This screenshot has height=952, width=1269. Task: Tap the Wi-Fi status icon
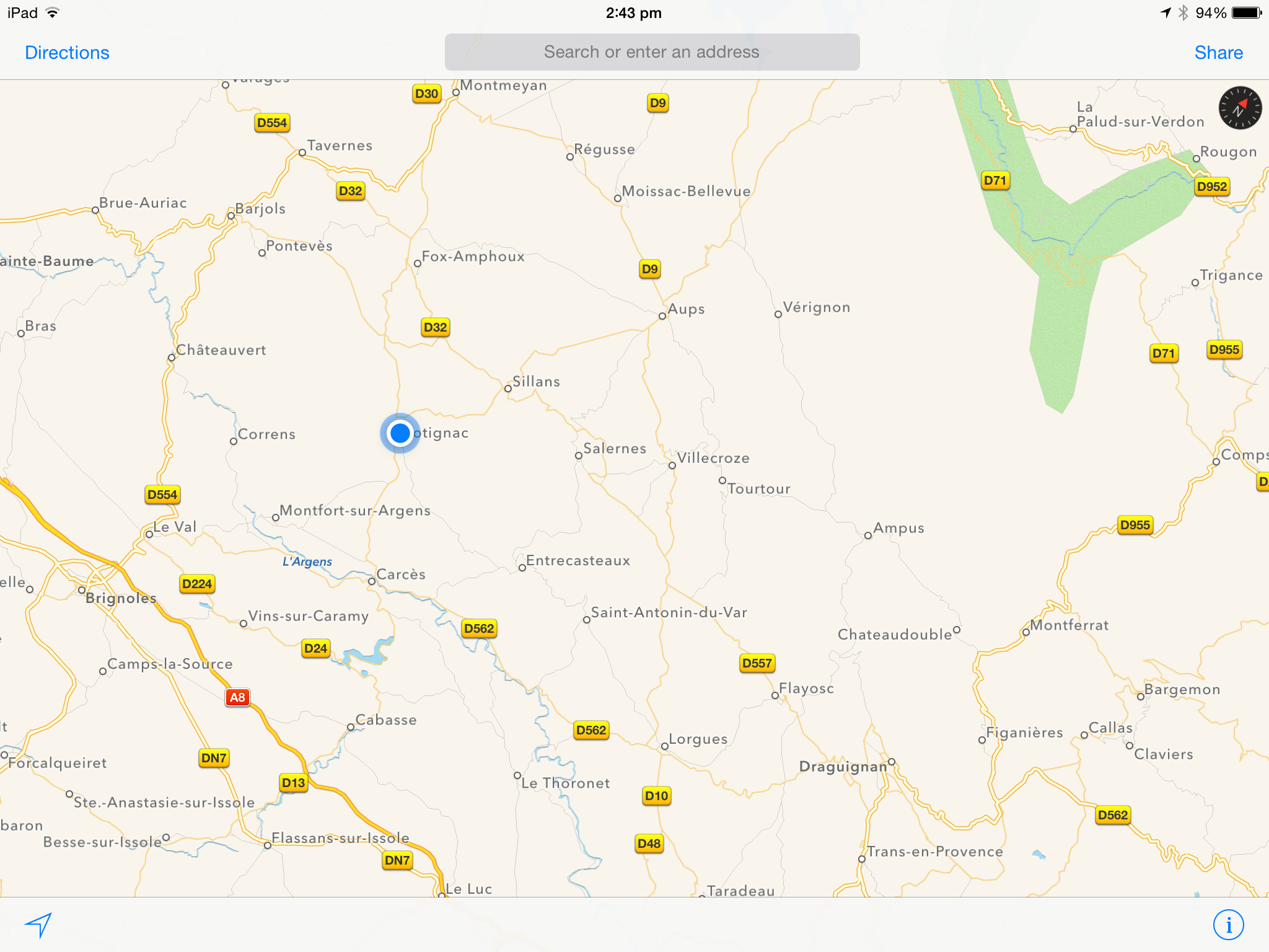[x=53, y=13]
